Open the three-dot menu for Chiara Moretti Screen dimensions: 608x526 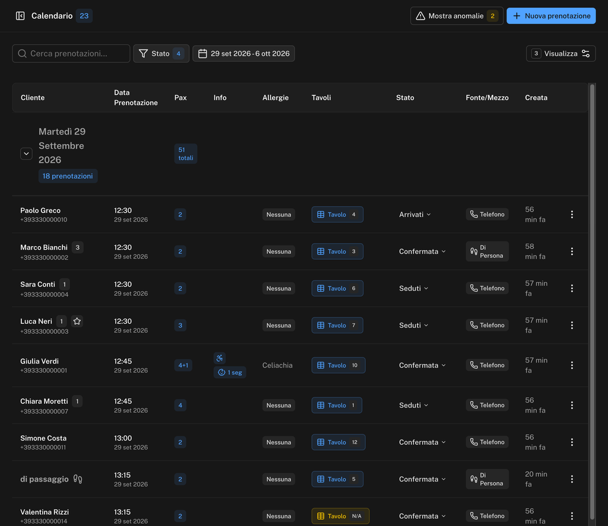pyautogui.click(x=572, y=405)
